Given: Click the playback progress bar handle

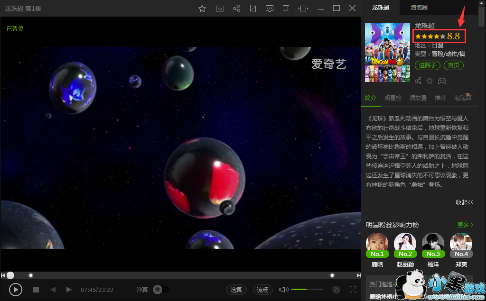Looking at the screenshot, I should [10, 275].
